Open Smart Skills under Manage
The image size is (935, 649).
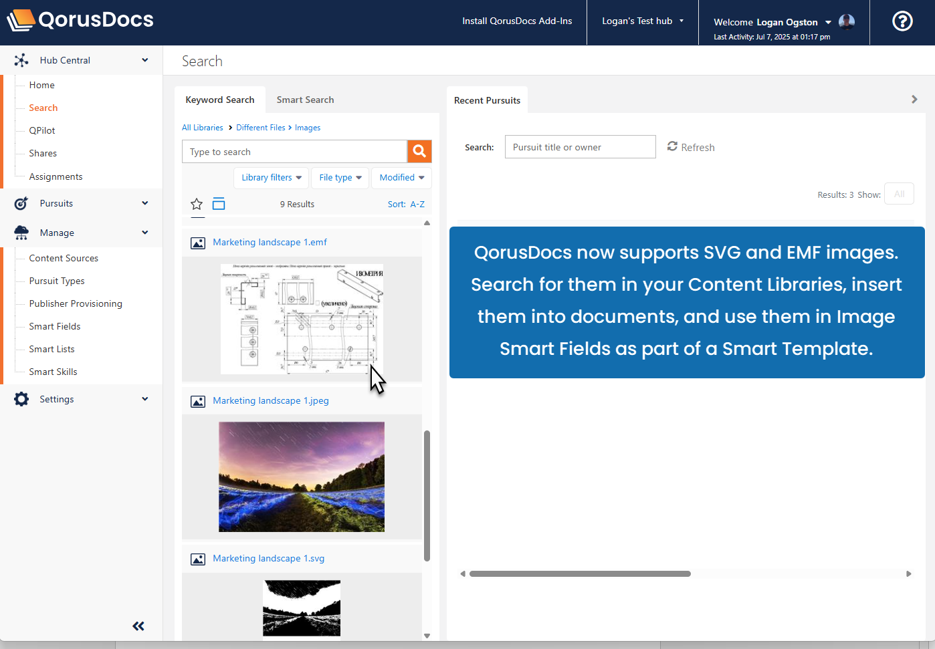pos(54,372)
